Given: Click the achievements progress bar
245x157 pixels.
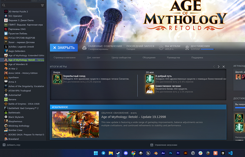Looking at the screenshot, I should [x=207, y=49].
